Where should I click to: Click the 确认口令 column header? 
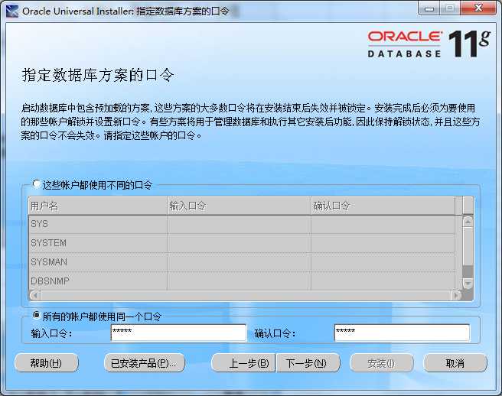coord(383,206)
